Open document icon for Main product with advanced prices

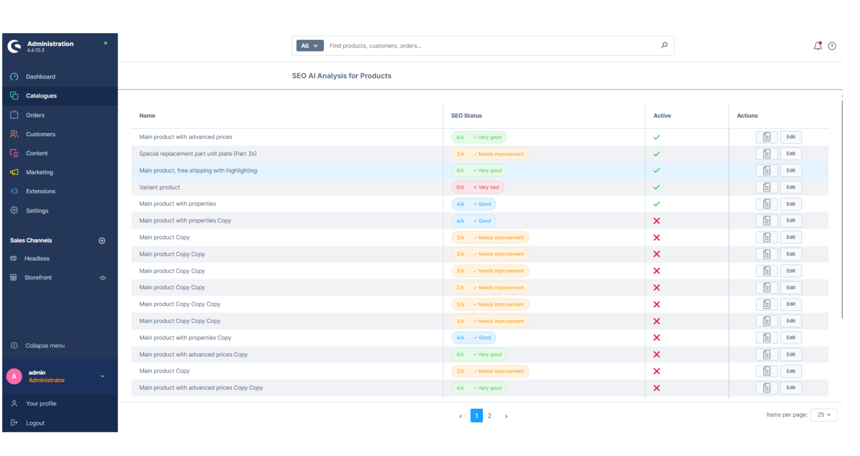(767, 137)
